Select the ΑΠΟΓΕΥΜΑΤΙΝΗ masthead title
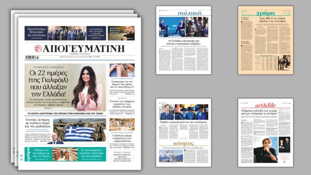Image resolution: width=311 pixels, height=175 pixels. 83,49
